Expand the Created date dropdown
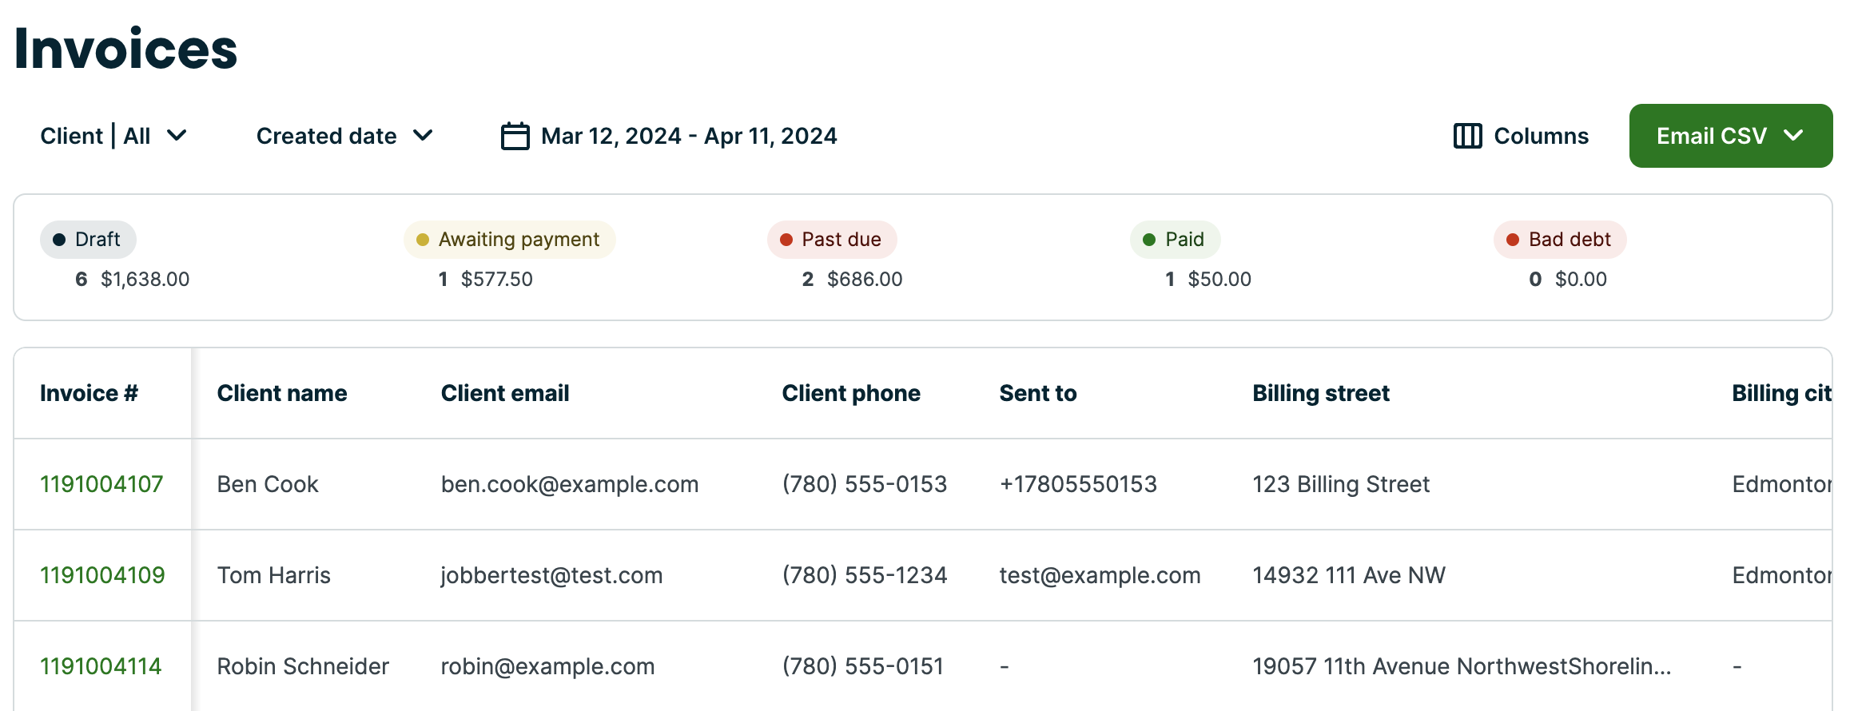The width and height of the screenshot is (1854, 711). coord(344,136)
